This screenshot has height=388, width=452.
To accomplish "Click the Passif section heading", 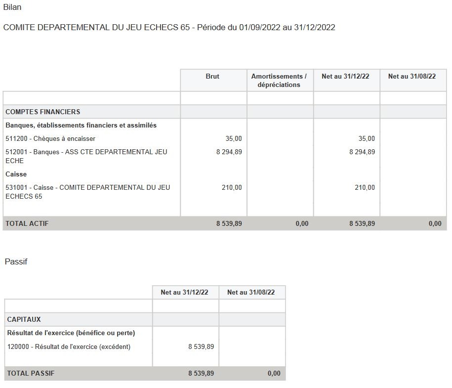I will [x=16, y=262].
